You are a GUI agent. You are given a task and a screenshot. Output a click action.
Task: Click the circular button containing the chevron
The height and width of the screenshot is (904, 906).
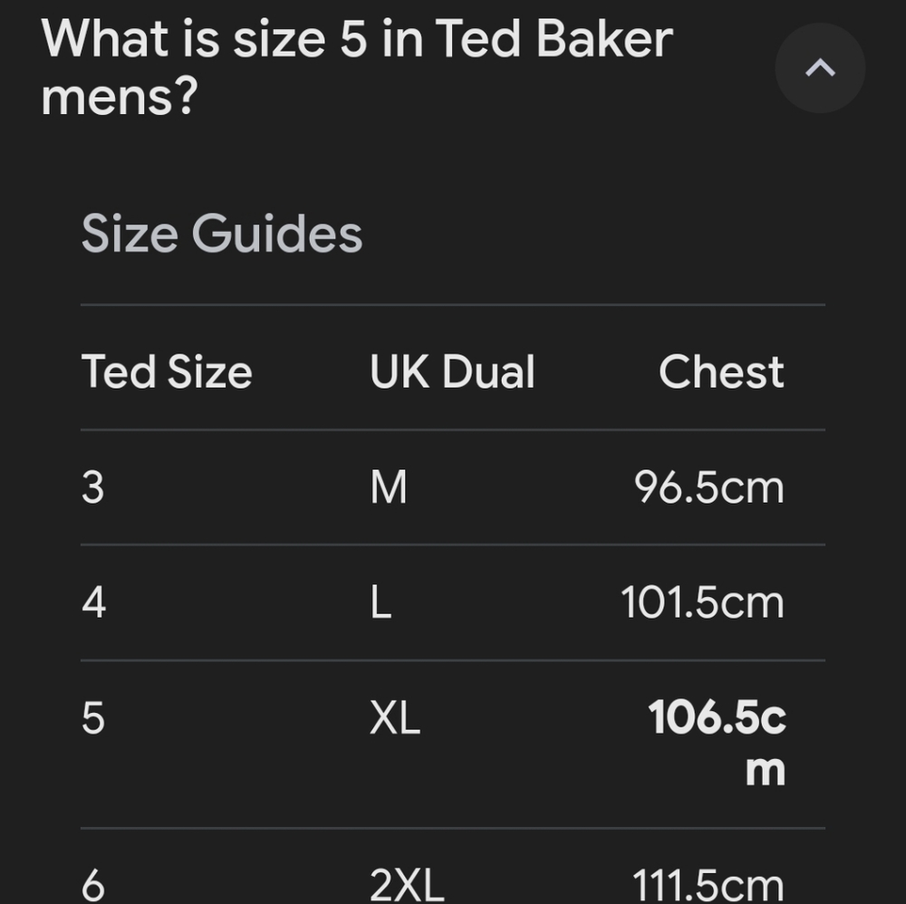pyautogui.click(x=819, y=68)
